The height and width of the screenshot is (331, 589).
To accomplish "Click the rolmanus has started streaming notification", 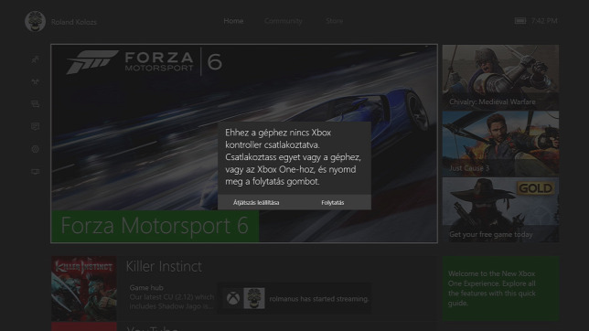I will tap(294, 299).
